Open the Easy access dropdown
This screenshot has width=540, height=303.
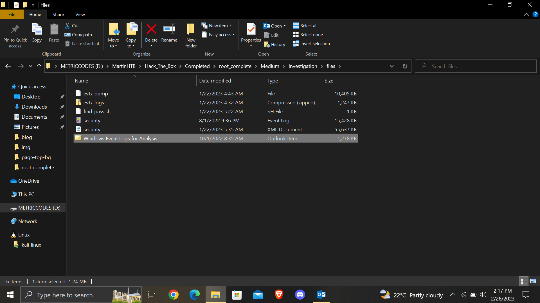(x=219, y=35)
